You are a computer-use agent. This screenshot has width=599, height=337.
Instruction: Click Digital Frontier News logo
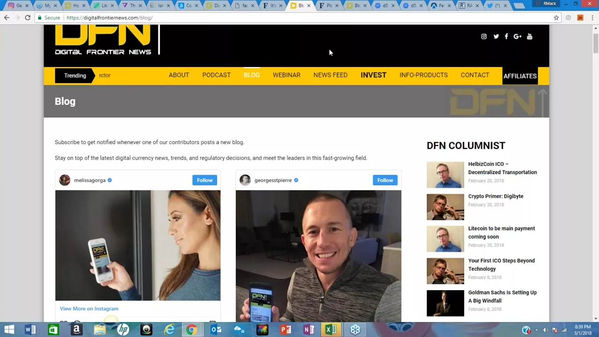[x=103, y=40]
